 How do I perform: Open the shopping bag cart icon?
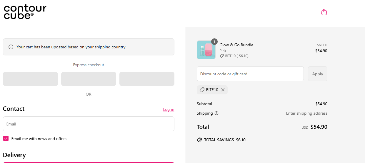324,12
